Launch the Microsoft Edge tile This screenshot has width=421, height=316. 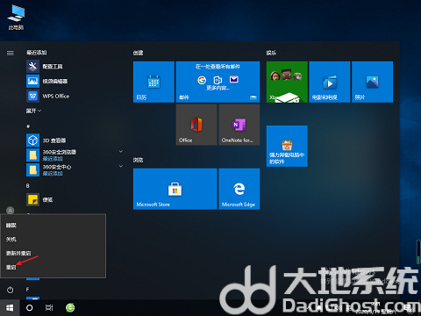tap(239, 189)
